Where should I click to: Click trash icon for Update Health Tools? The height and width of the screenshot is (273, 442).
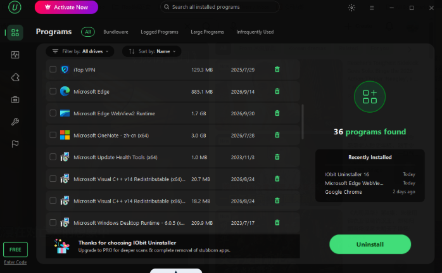[x=277, y=157]
